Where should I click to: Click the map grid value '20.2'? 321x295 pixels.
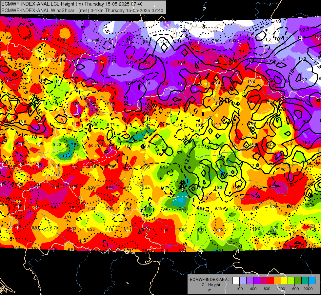click(x=306, y=121)
